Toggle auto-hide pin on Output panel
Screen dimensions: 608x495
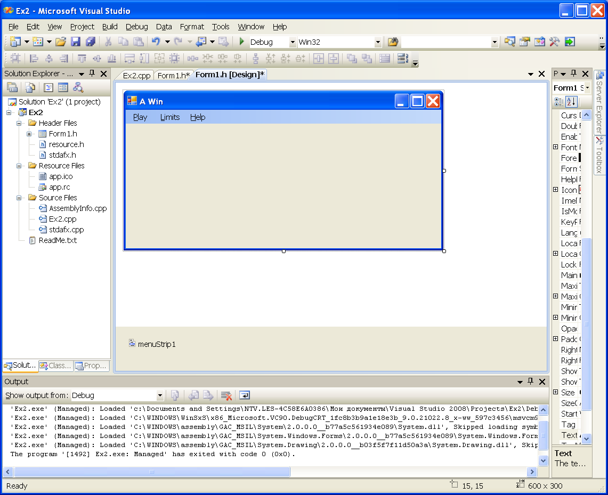[530, 382]
